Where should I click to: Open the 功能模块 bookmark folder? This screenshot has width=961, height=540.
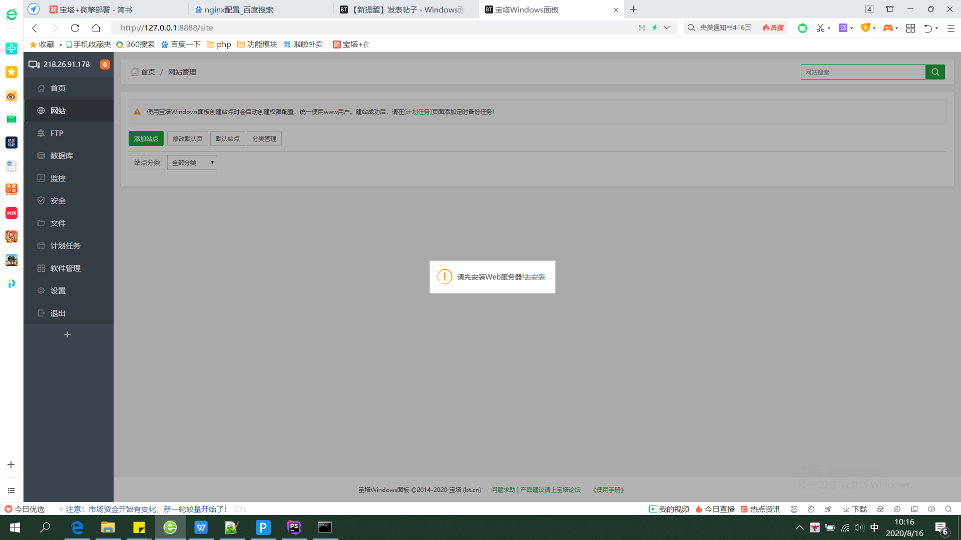pos(257,44)
